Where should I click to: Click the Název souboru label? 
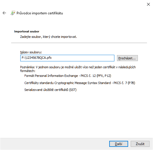point(31,52)
